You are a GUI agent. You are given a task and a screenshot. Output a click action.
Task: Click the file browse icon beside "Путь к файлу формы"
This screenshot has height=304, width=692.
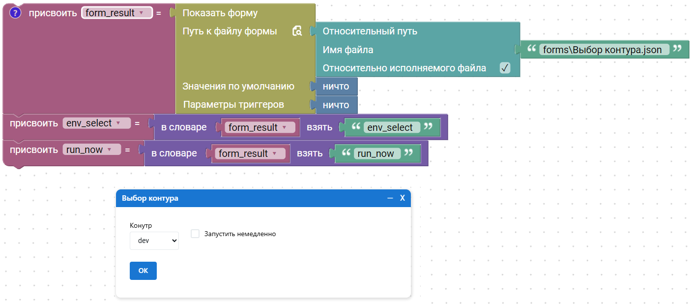tap(297, 31)
